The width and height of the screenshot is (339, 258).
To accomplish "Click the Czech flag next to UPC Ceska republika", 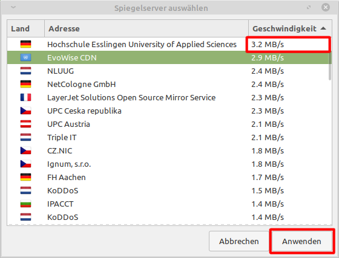I will (x=25, y=111).
